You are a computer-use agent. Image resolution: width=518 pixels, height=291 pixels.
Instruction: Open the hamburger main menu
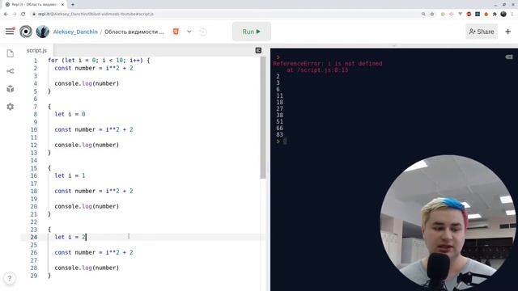click(x=10, y=32)
